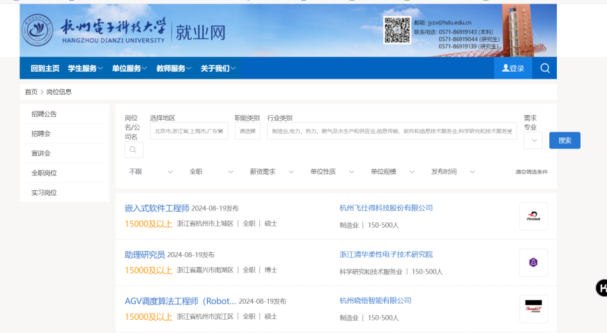Open the AGV调度算法工程师 job posting
607x333 pixels.
180,301
